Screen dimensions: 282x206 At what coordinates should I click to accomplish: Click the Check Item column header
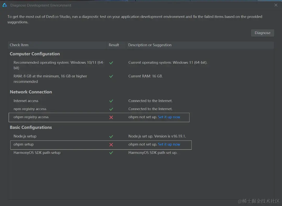coord(19,45)
